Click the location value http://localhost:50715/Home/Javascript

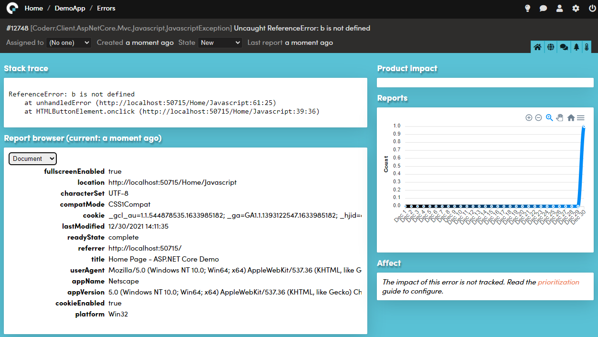point(172,182)
